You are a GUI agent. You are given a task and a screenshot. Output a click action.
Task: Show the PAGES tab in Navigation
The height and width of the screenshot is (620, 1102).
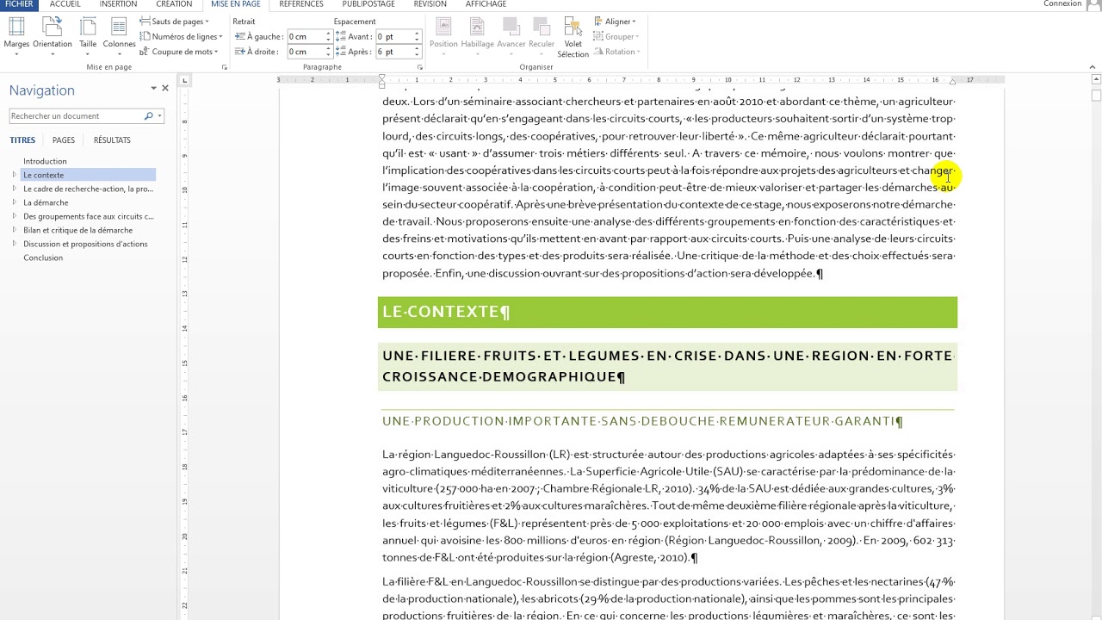tap(64, 140)
